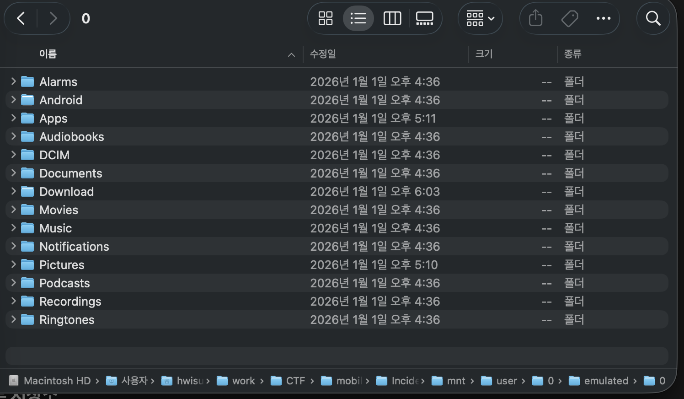The image size is (684, 399).
Task: Open Finder search with magnifier icon
Action: click(x=653, y=18)
